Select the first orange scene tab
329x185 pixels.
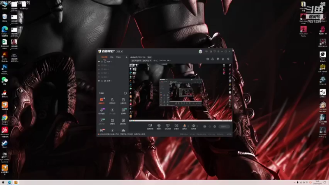coord(104,57)
